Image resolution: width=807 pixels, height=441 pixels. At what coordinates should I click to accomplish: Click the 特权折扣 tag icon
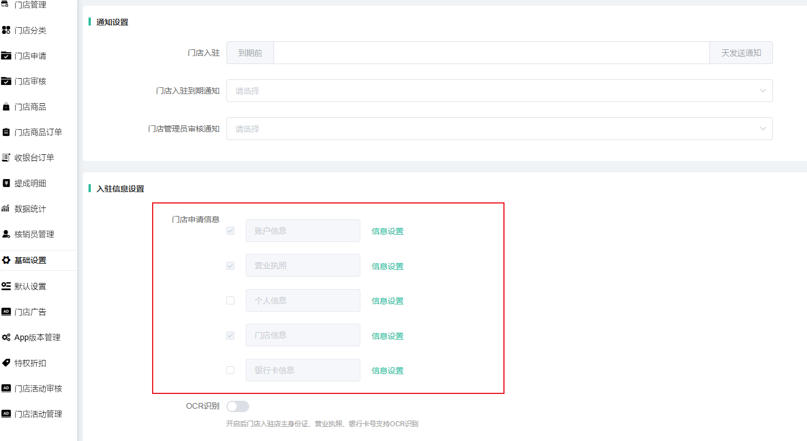(6, 363)
